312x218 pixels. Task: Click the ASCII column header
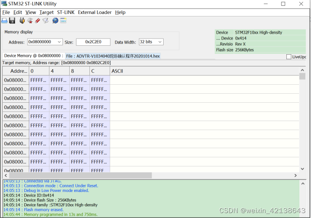[x=205, y=71]
